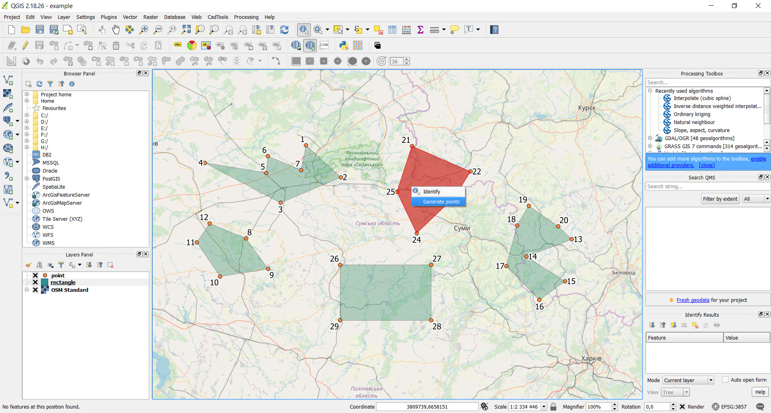This screenshot has height=413, width=771.
Task: Enable the Auto open form checkbox
Action: 725,380
